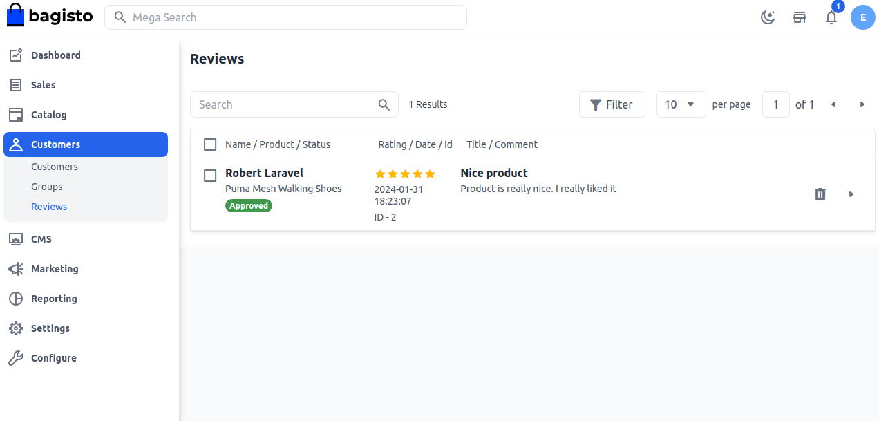Open notifications bell icon

click(831, 17)
